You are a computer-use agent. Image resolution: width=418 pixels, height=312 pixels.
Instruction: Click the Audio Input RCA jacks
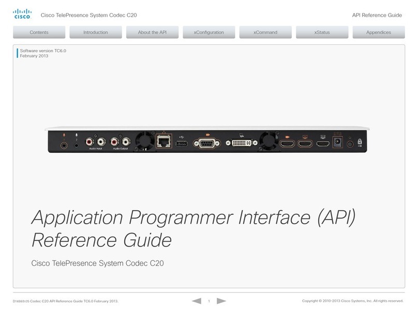click(96, 141)
